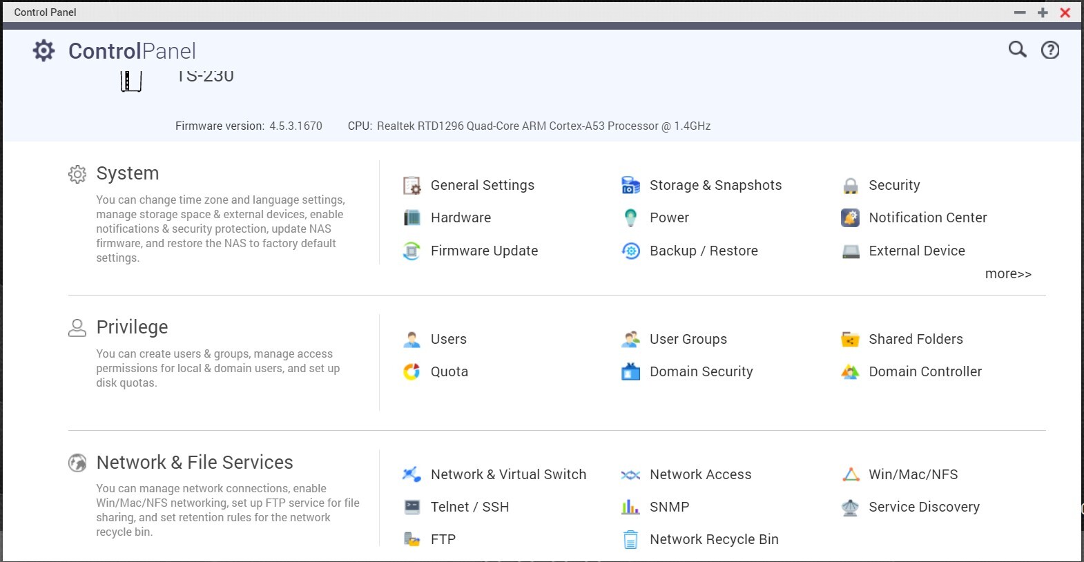This screenshot has width=1084, height=562.
Task: Open User Groups link
Action: click(x=688, y=339)
